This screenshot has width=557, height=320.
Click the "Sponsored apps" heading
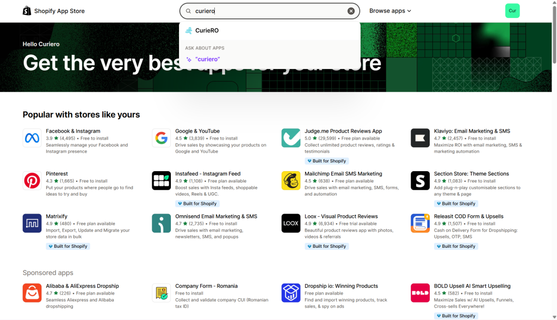[x=48, y=272]
